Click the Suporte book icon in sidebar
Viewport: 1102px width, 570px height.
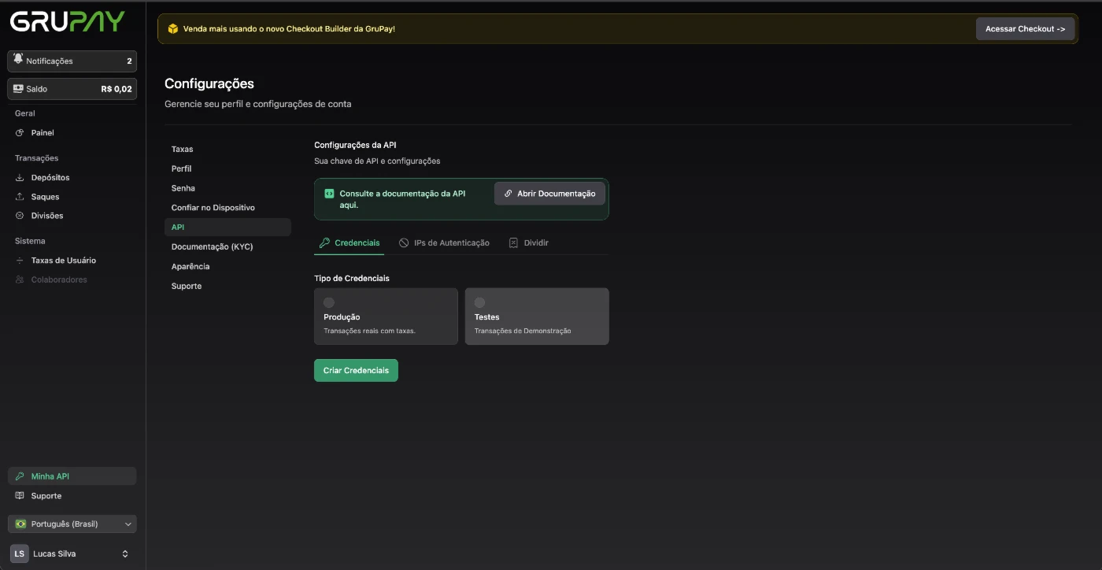(x=20, y=496)
